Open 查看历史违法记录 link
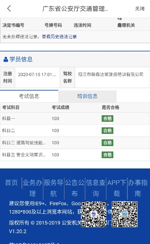 pyautogui.click(x=59, y=37)
